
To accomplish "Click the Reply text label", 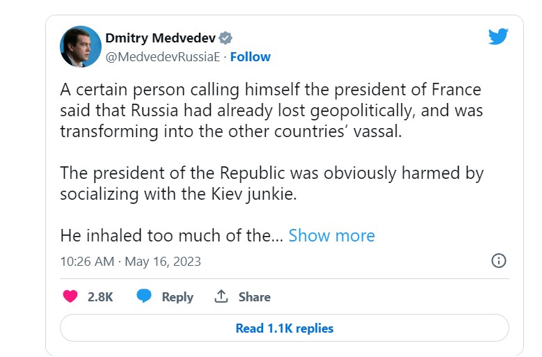I will [177, 296].
